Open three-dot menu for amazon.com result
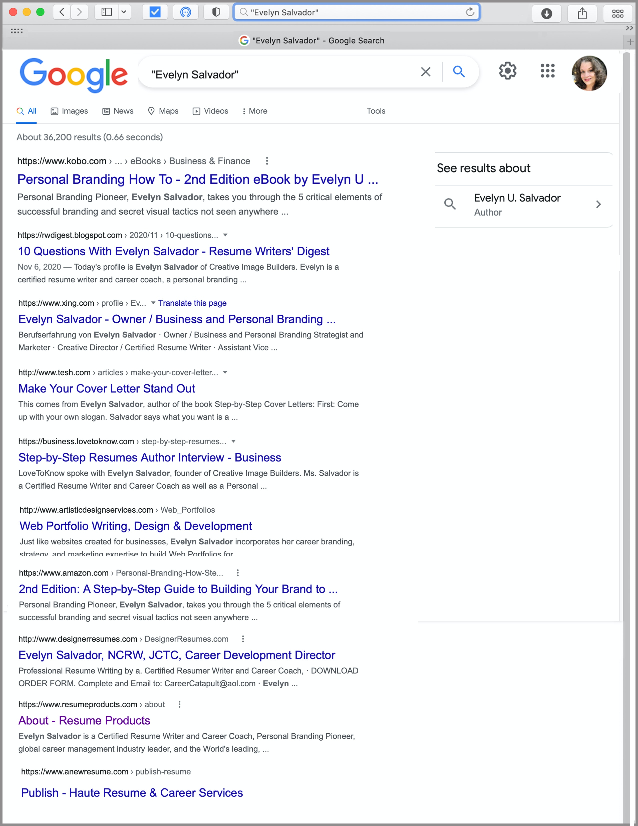Viewport: 638px width, 826px height. point(238,573)
